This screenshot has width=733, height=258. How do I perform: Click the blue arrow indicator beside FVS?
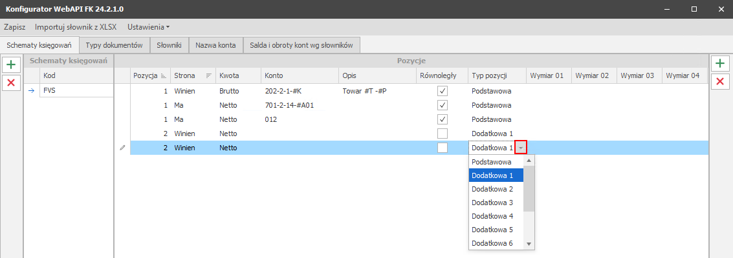pyautogui.click(x=31, y=91)
